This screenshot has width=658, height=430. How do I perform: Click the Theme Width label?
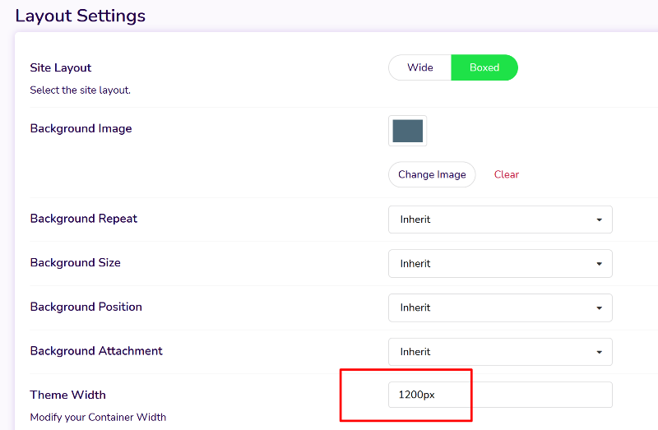(67, 395)
